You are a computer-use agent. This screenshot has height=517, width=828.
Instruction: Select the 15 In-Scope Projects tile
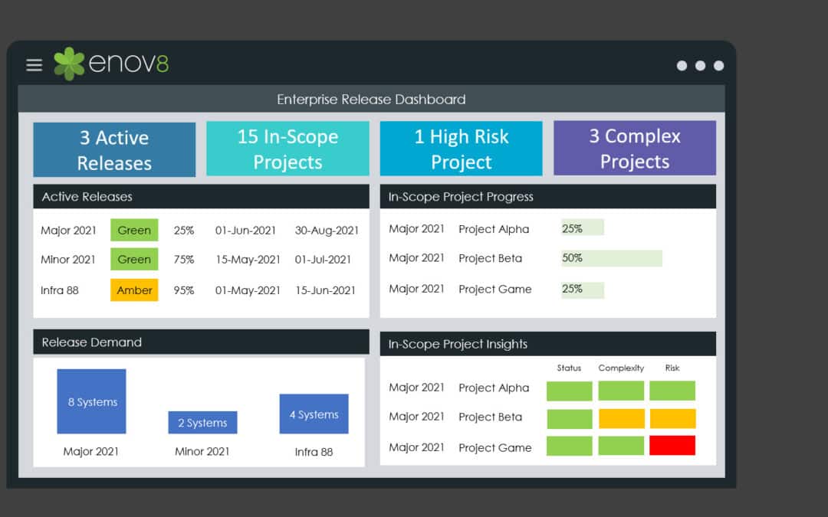click(287, 149)
